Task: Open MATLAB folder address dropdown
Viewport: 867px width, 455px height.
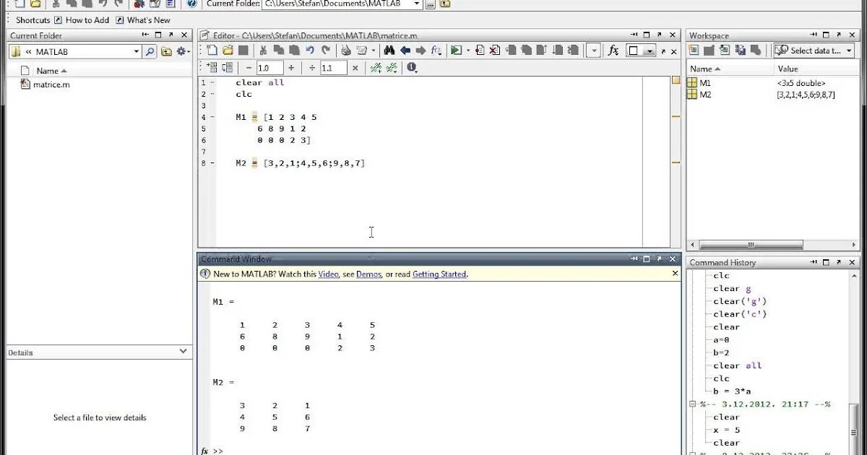Action: [x=136, y=51]
